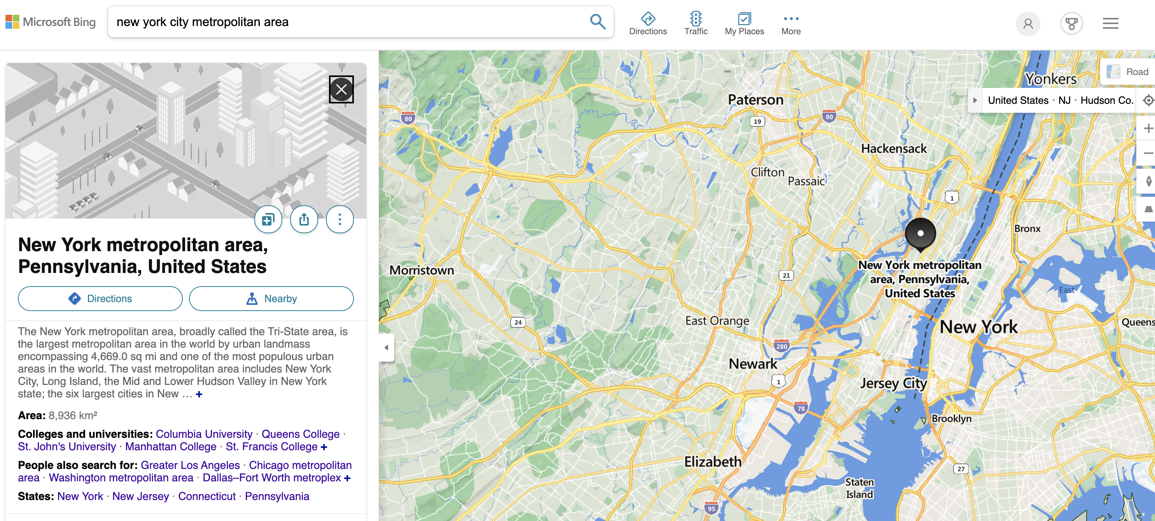Zoom in with the plus button
Screen dimensions: 1155x521
coord(1148,128)
